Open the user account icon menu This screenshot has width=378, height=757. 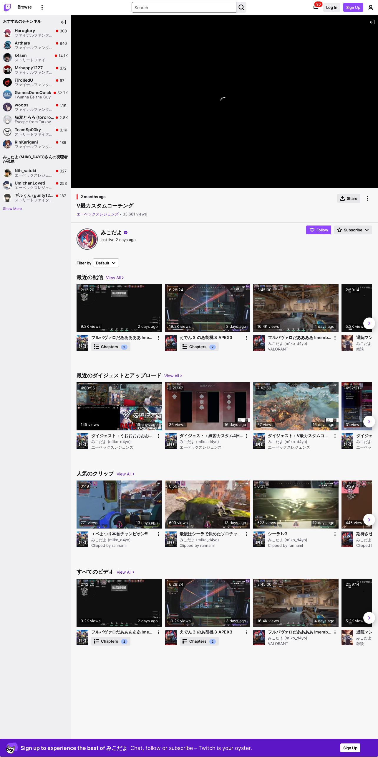(x=371, y=7)
